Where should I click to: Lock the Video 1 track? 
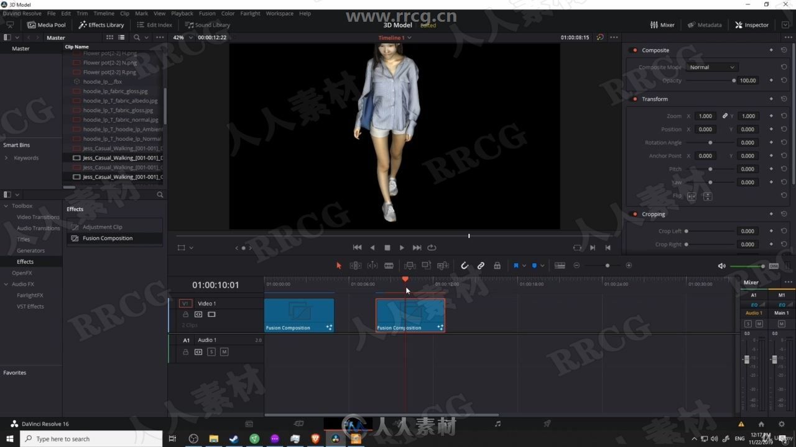click(x=185, y=315)
